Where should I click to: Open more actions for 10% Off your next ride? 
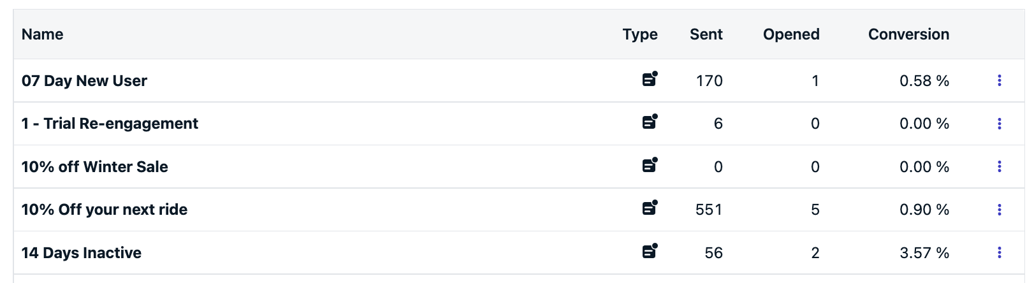pyautogui.click(x=999, y=210)
